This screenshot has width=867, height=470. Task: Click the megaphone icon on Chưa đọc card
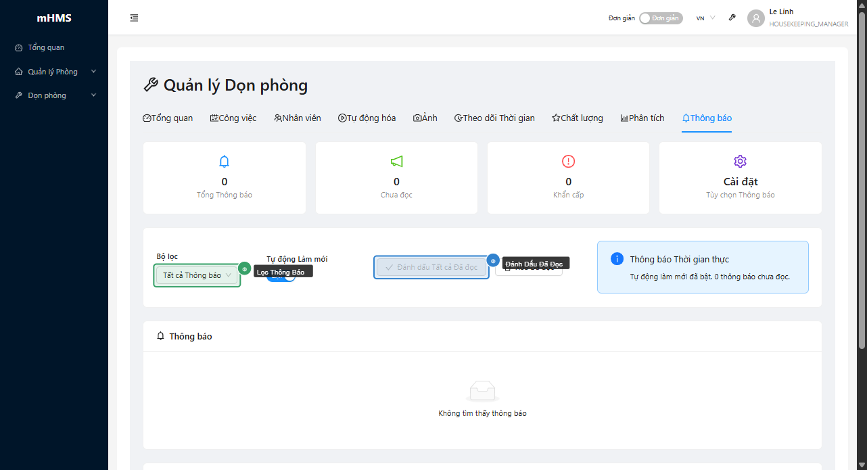(396, 161)
